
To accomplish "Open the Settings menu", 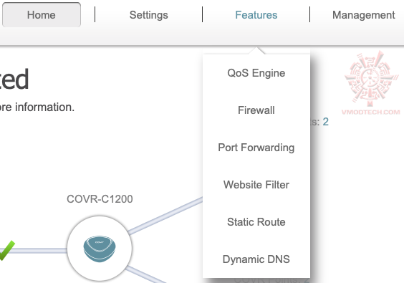I will 149,15.
